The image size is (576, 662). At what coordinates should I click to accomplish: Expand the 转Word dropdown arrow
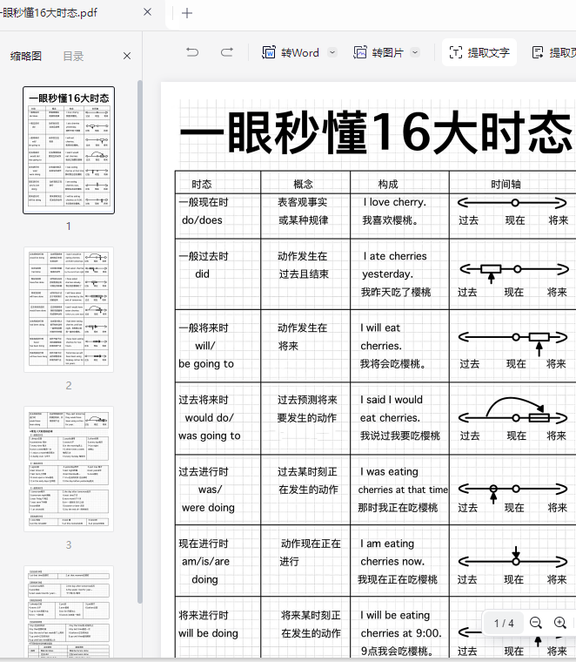tap(332, 52)
